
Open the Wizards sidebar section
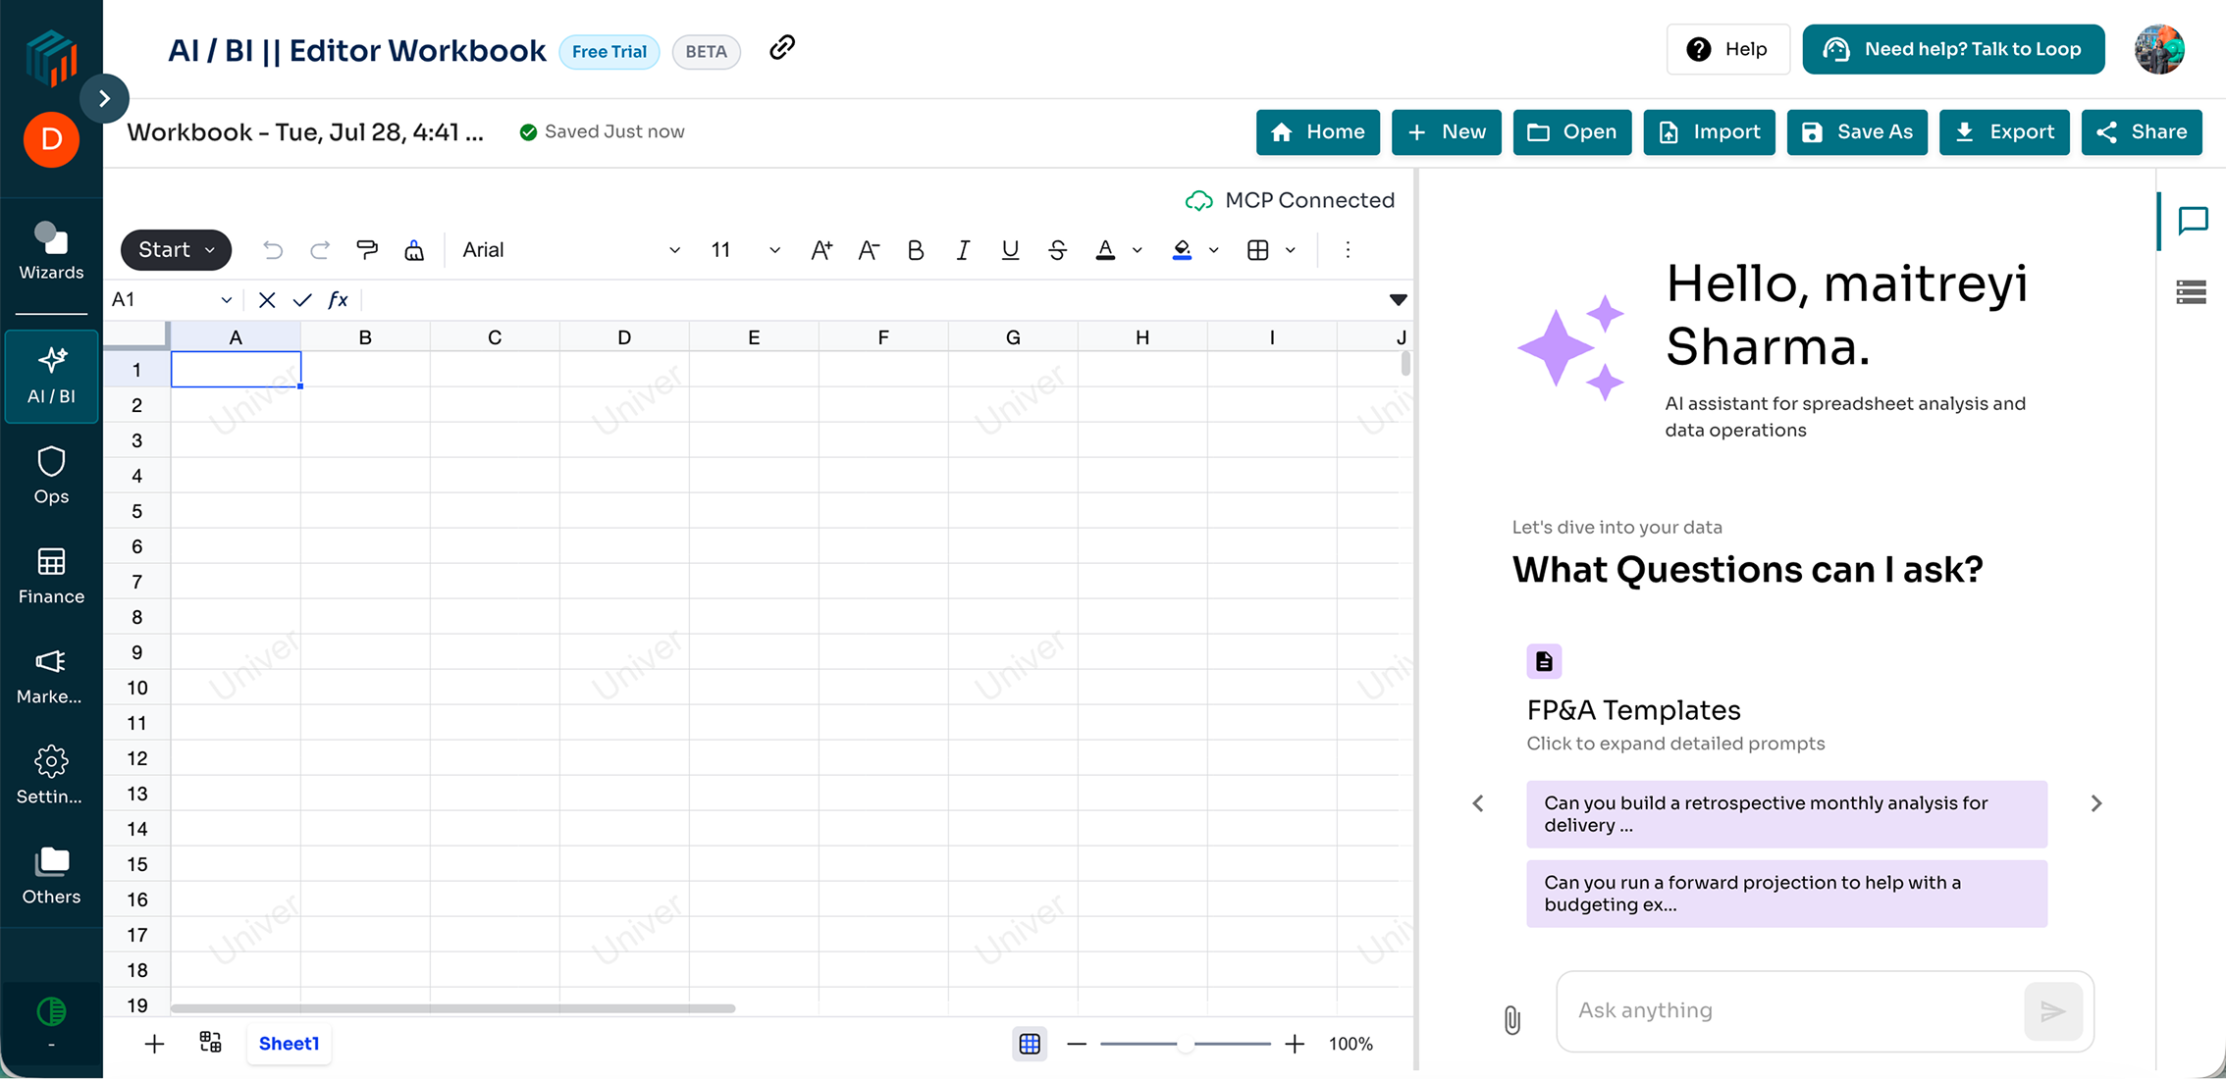click(x=51, y=251)
